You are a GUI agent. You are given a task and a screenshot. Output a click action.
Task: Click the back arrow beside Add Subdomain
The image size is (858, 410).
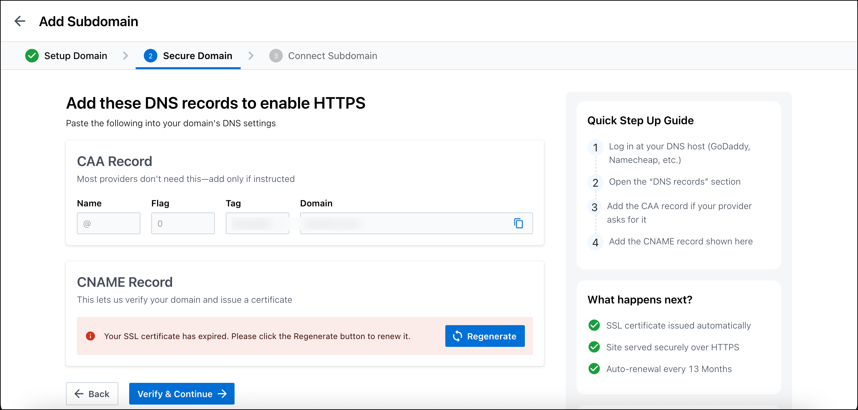(20, 21)
